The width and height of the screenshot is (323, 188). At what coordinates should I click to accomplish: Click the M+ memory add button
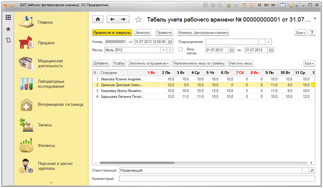pos(266,5)
